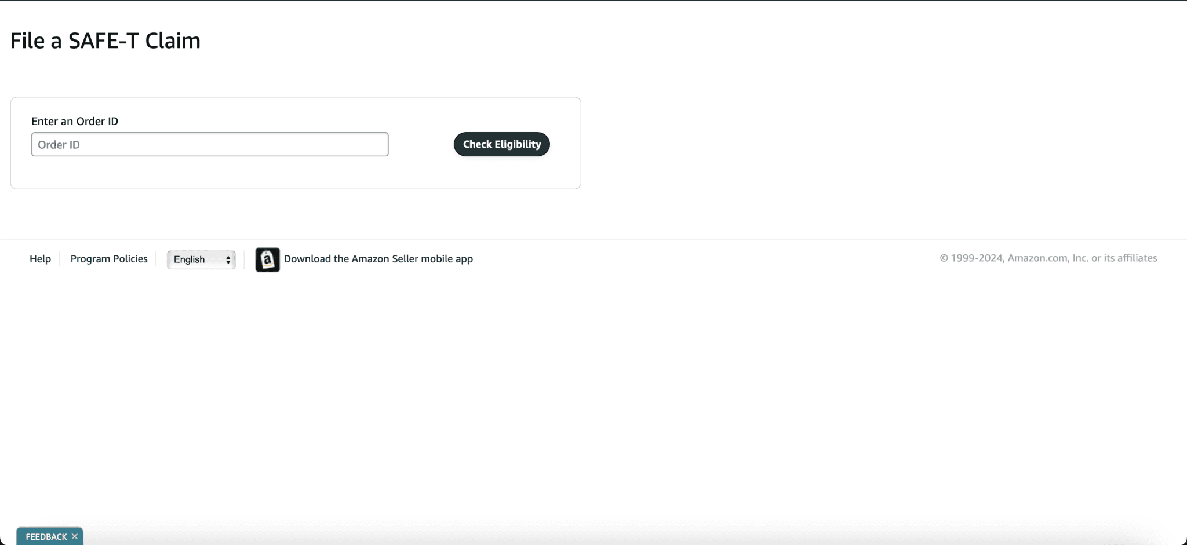Click the Enter an Order ID label
The height and width of the screenshot is (545, 1187).
point(75,121)
